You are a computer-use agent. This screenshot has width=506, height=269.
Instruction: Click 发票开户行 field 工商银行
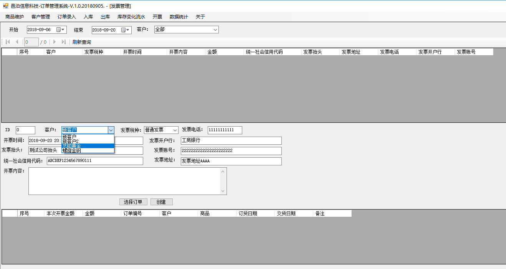coord(231,140)
